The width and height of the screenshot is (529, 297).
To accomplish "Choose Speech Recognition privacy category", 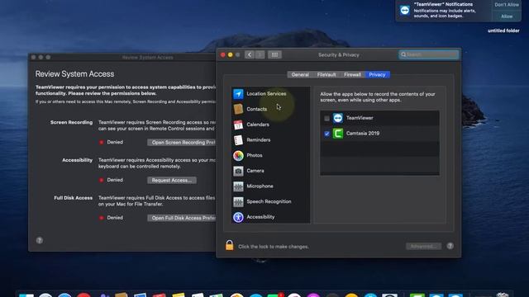I will (270, 201).
